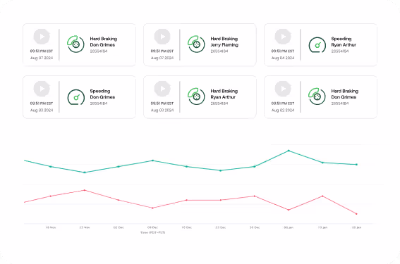Image resolution: width=400 pixels, height=264 pixels.
Task: Click green line end point at 20 Jan
Action: pyautogui.click(x=356, y=165)
